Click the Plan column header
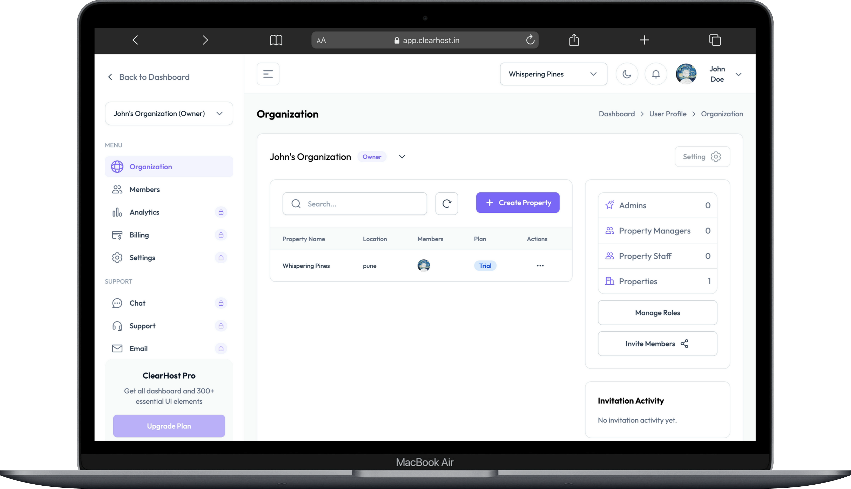 480,239
